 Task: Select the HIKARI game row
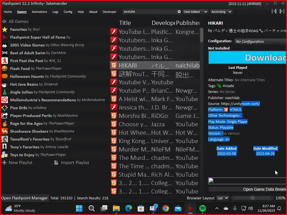point(155,66)
